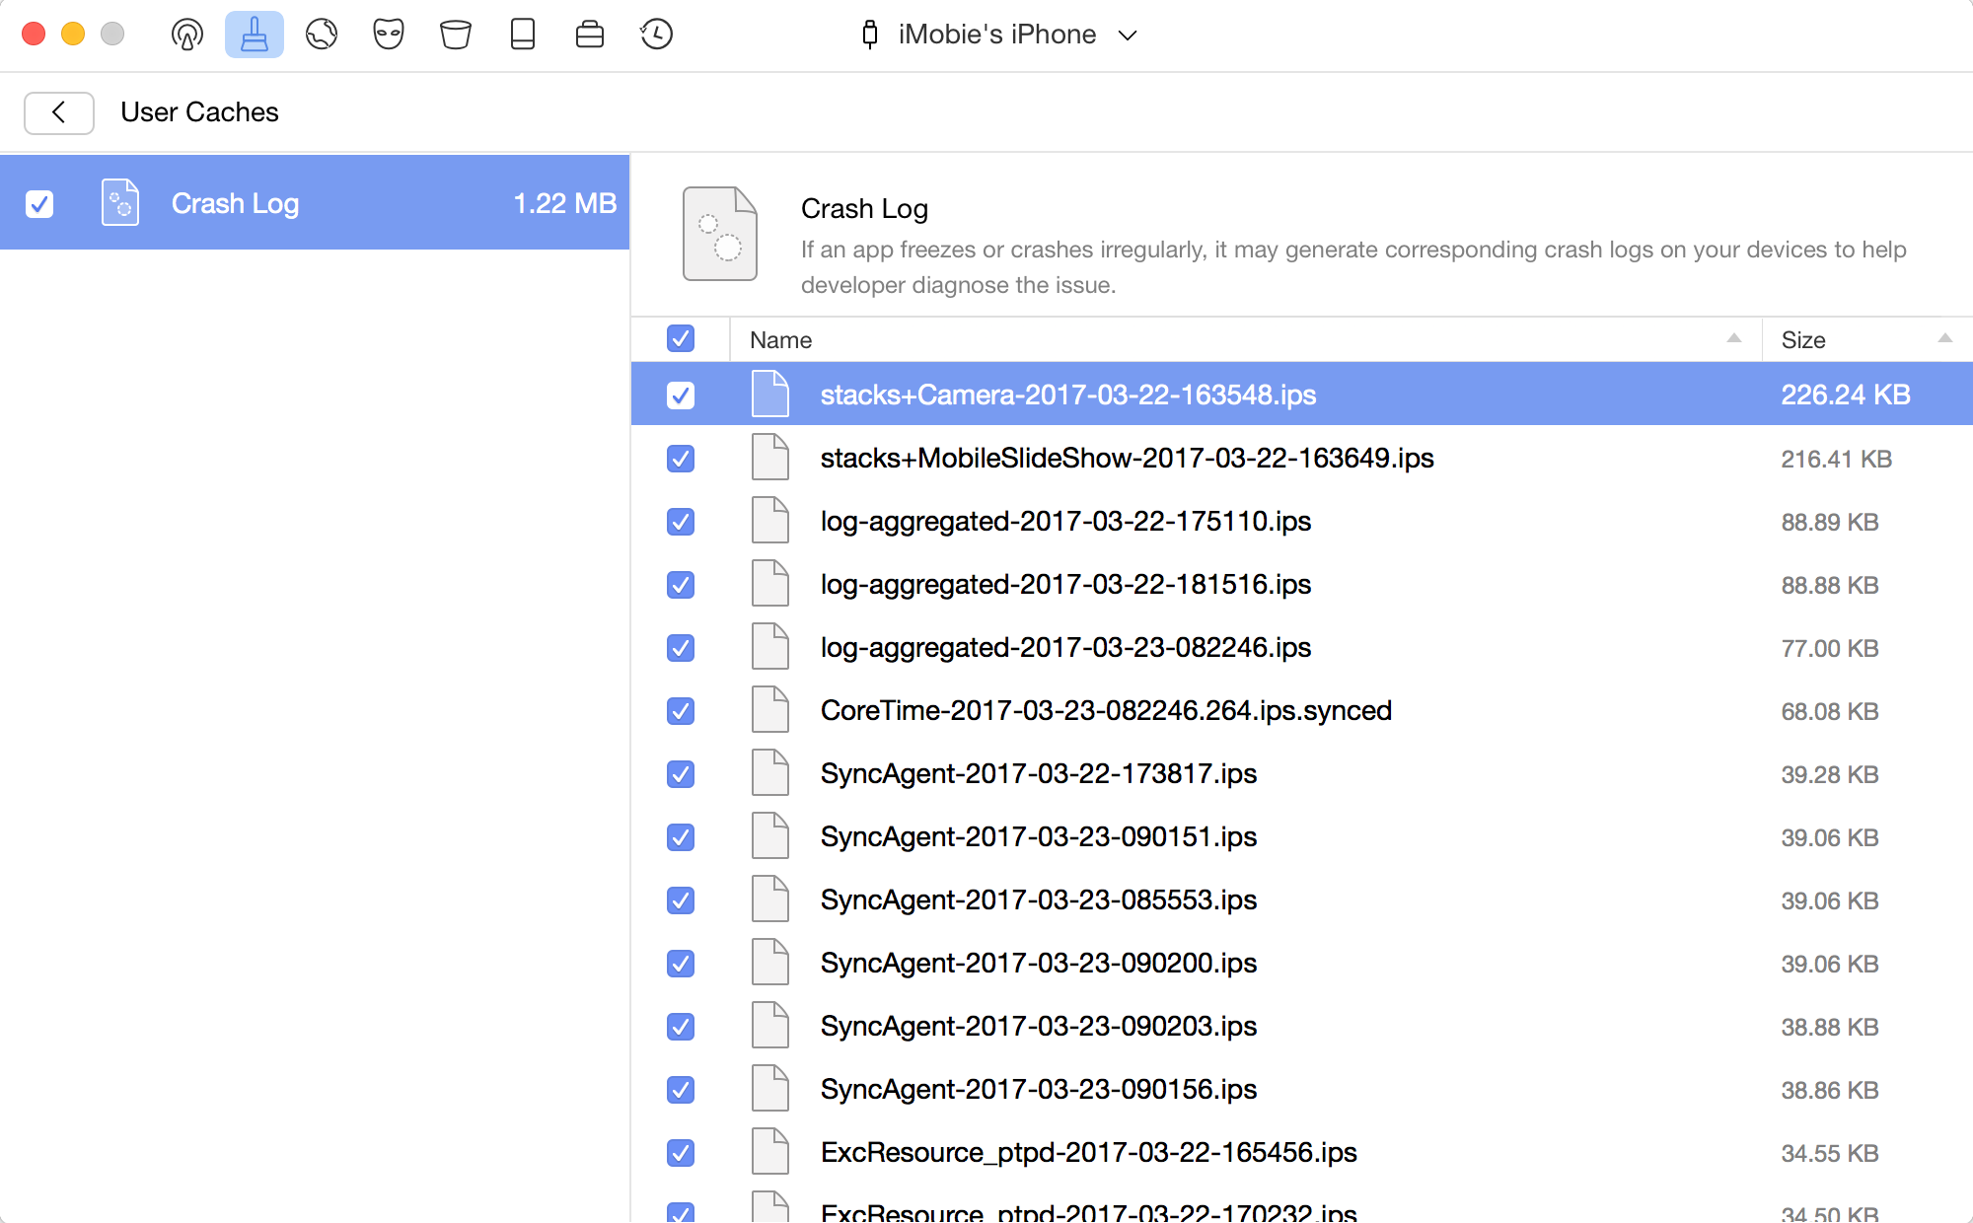Uncheck log-aggregated-2017-03-23-082246.ips
Image resolution: width=1973 pixels, height=1223 pixels.
click(681, 648)
